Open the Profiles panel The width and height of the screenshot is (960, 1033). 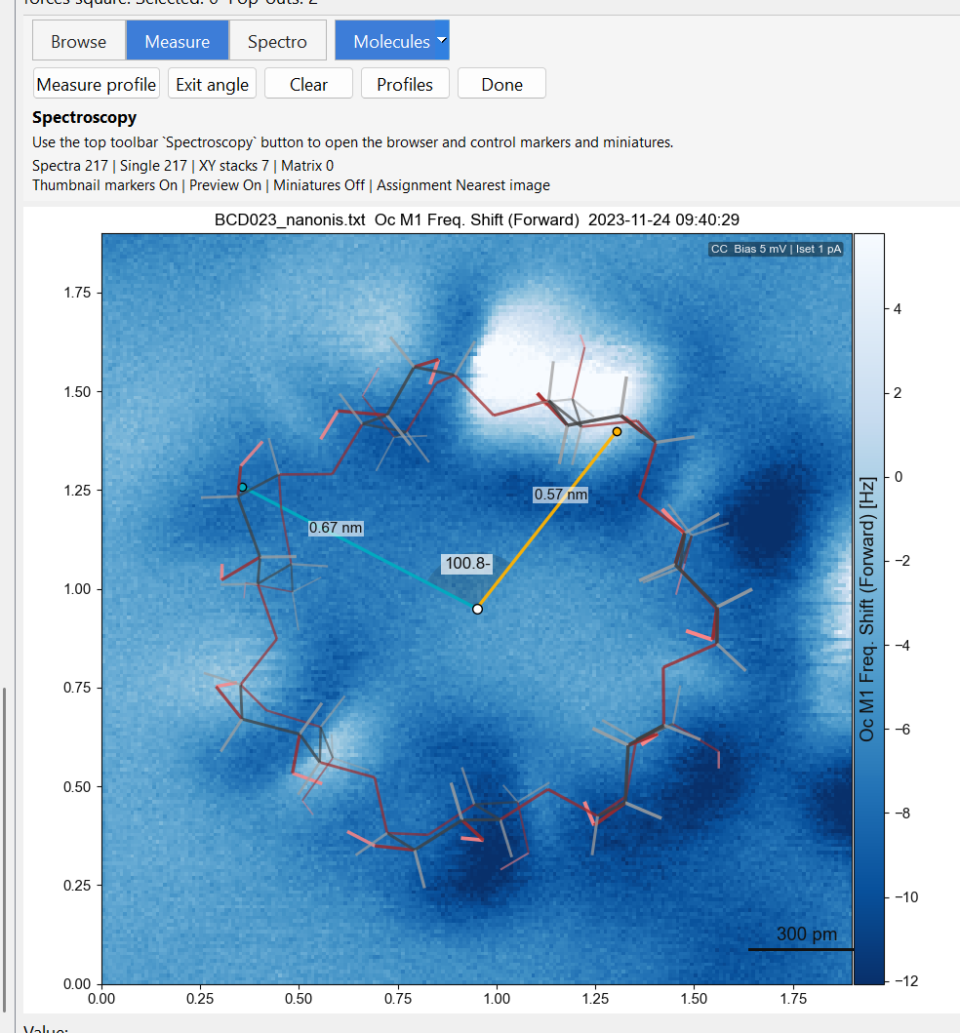click(x=405, y=84)
